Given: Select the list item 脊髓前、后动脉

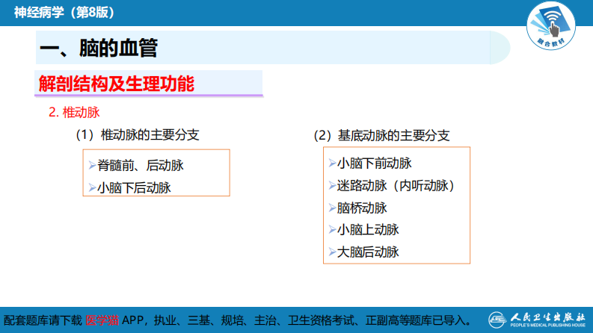Looking at the screenshot, I should (141, 165).
